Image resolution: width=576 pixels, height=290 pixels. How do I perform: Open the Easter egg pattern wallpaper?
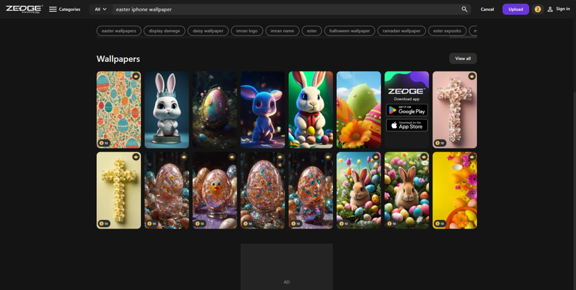[x=119, y=109]
